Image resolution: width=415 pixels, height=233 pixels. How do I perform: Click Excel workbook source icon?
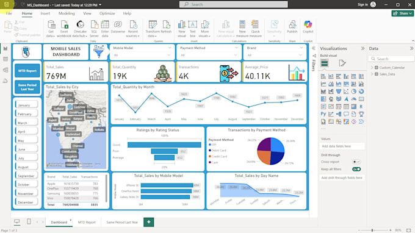coord(64,29)
